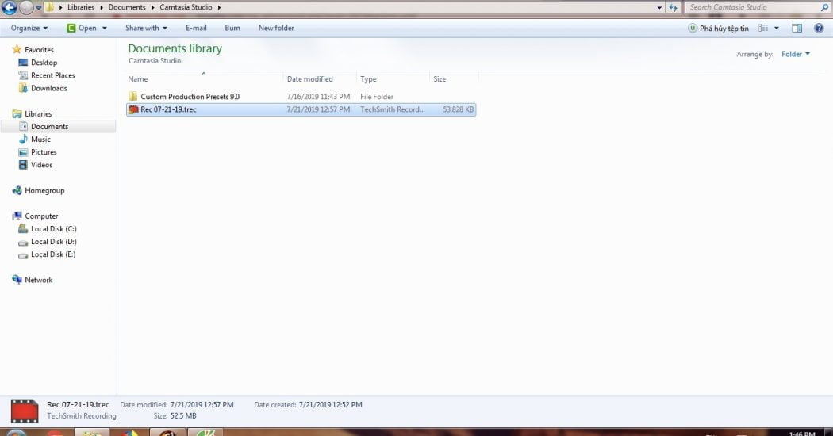
Task: Open Homegroup in the navigation pane
Action: (44, 190)
